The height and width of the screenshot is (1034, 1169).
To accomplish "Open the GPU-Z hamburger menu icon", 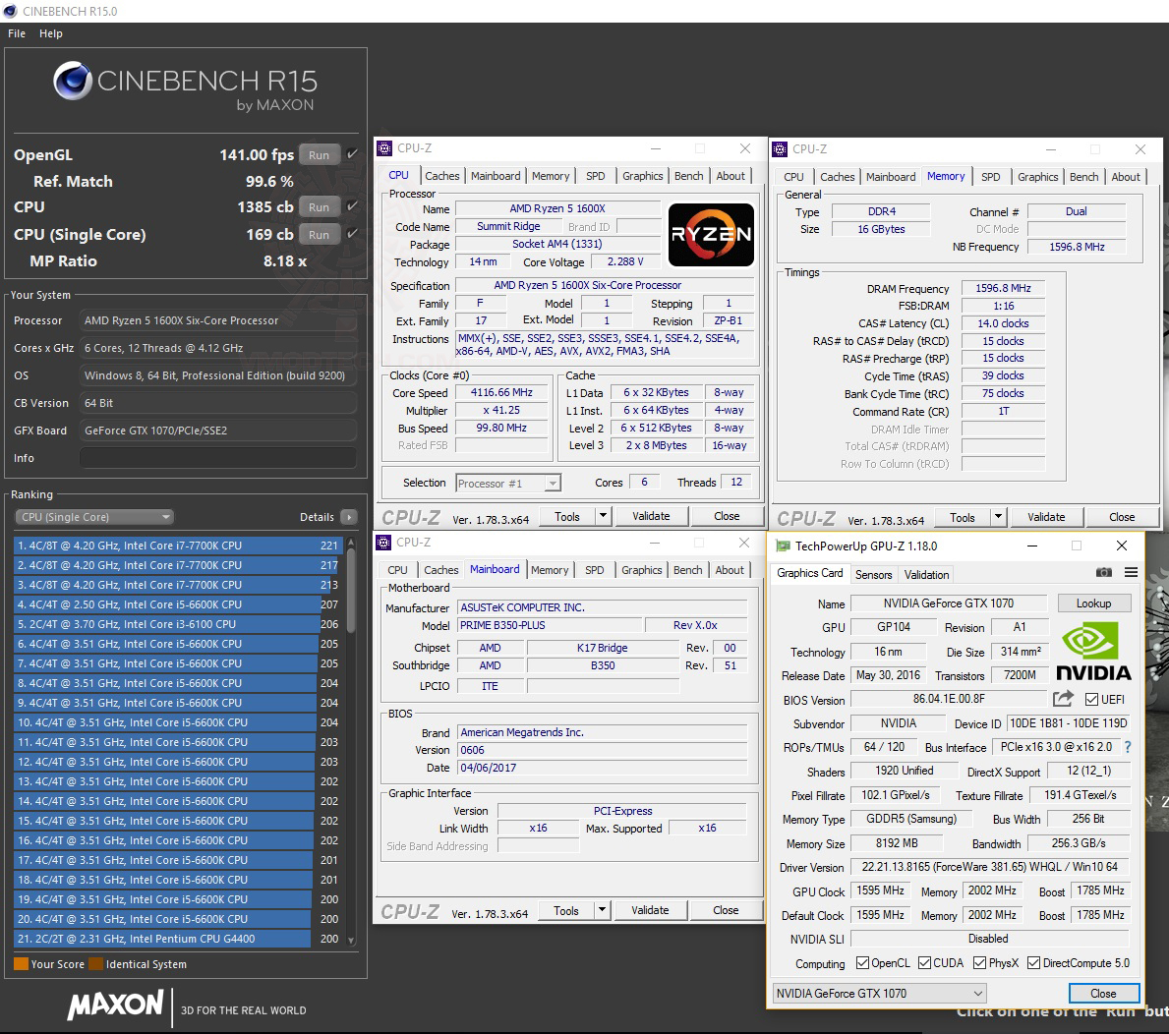I will [1131, 574].
